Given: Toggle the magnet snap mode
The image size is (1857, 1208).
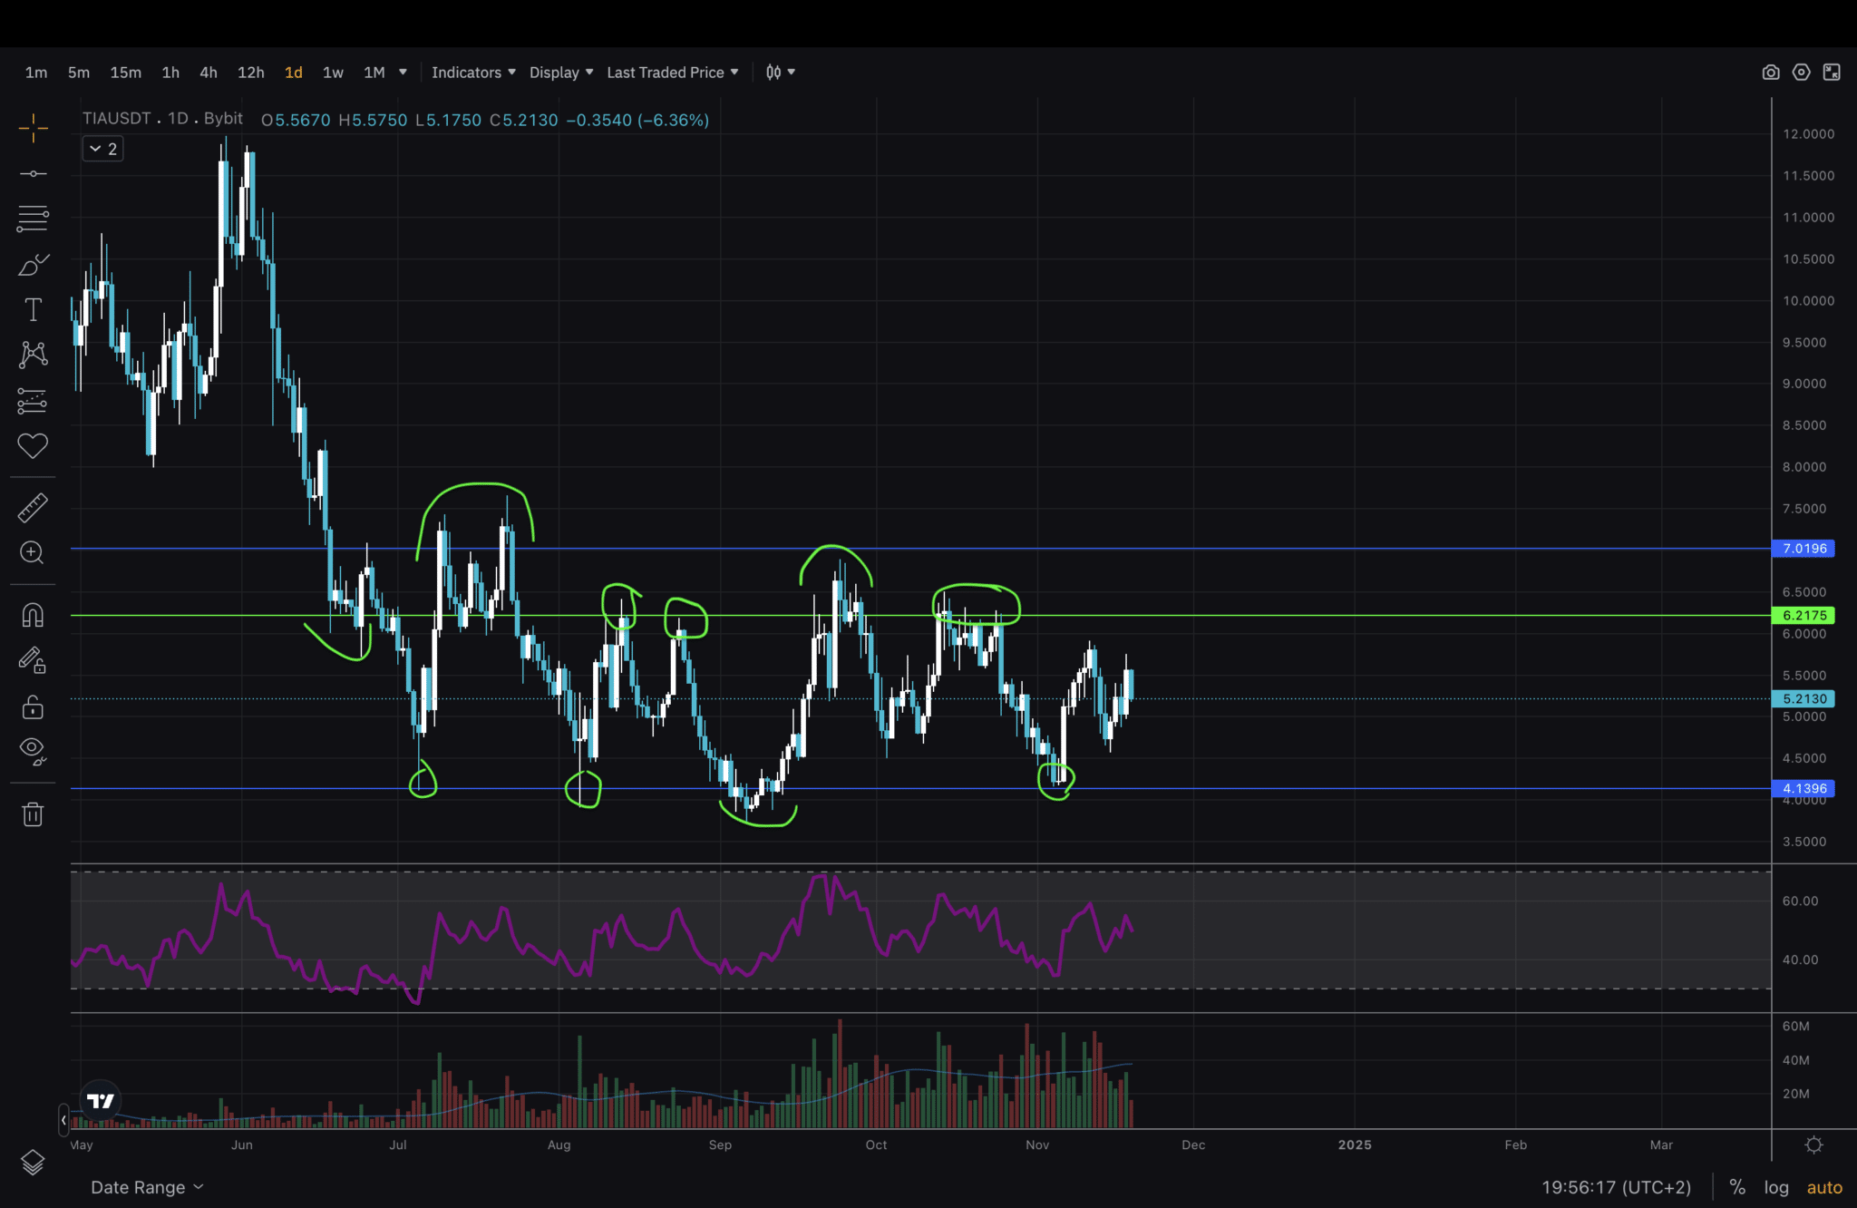Looking at the screenshot, I should [x=33, y=616].
